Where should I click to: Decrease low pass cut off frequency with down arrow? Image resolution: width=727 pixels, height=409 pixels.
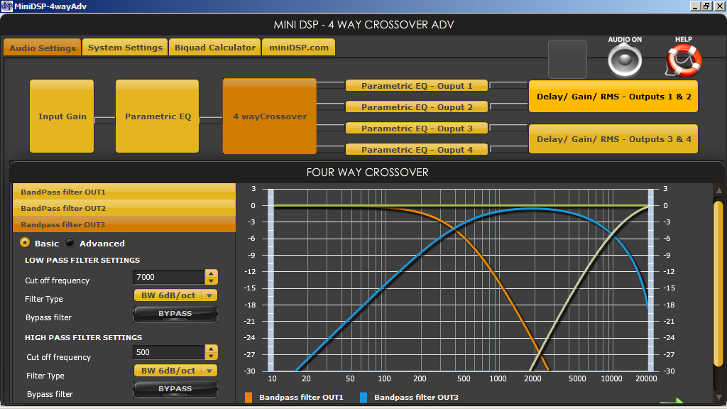point(211,280)
